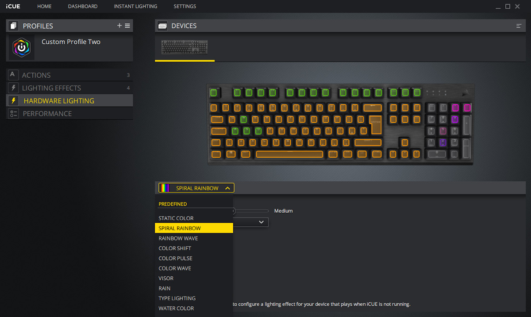Go to Instant Lighting
Viewport: 531px width, 317px height.
click(135, 6)
